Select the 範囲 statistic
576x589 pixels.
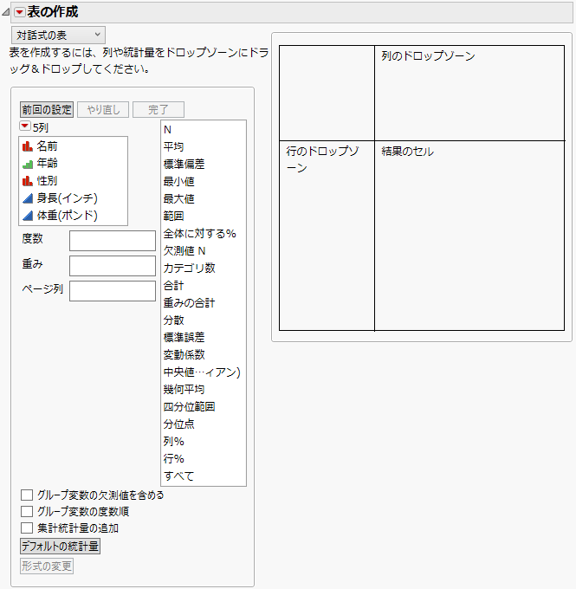point(204,216)
